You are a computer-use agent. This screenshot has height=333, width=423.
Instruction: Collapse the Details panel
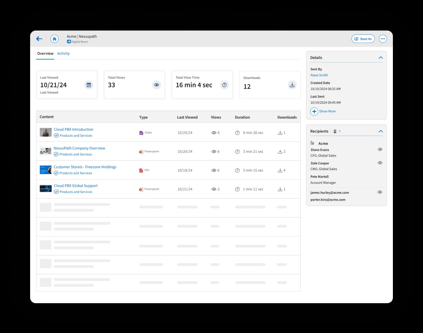pyautogui.click(x=380, y=58)
